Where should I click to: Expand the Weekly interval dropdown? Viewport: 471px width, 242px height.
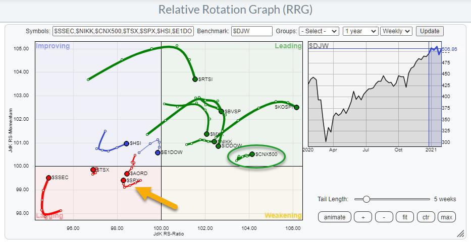(396, 31)
